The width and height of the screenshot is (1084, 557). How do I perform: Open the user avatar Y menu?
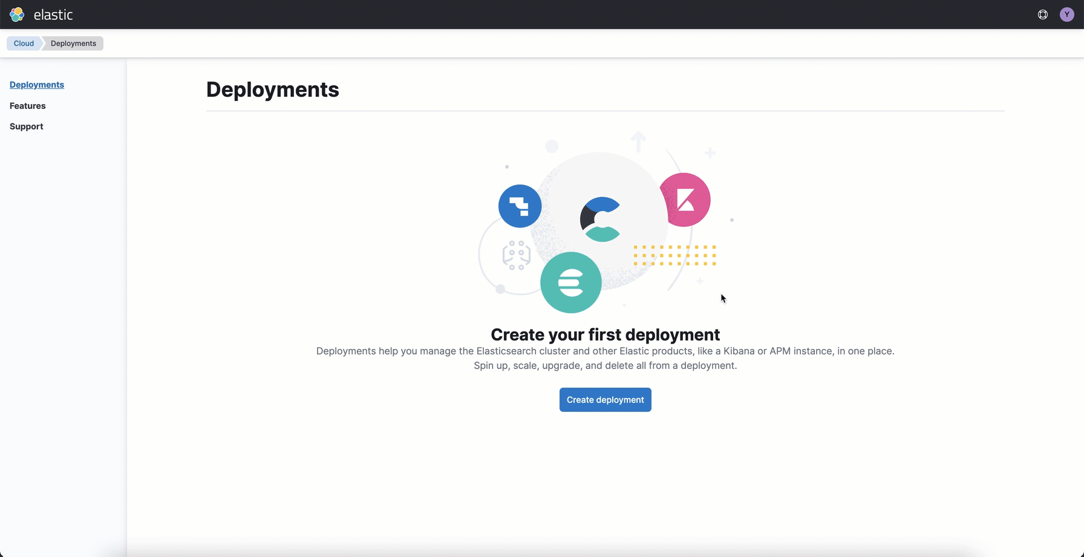pos(1067,15)
